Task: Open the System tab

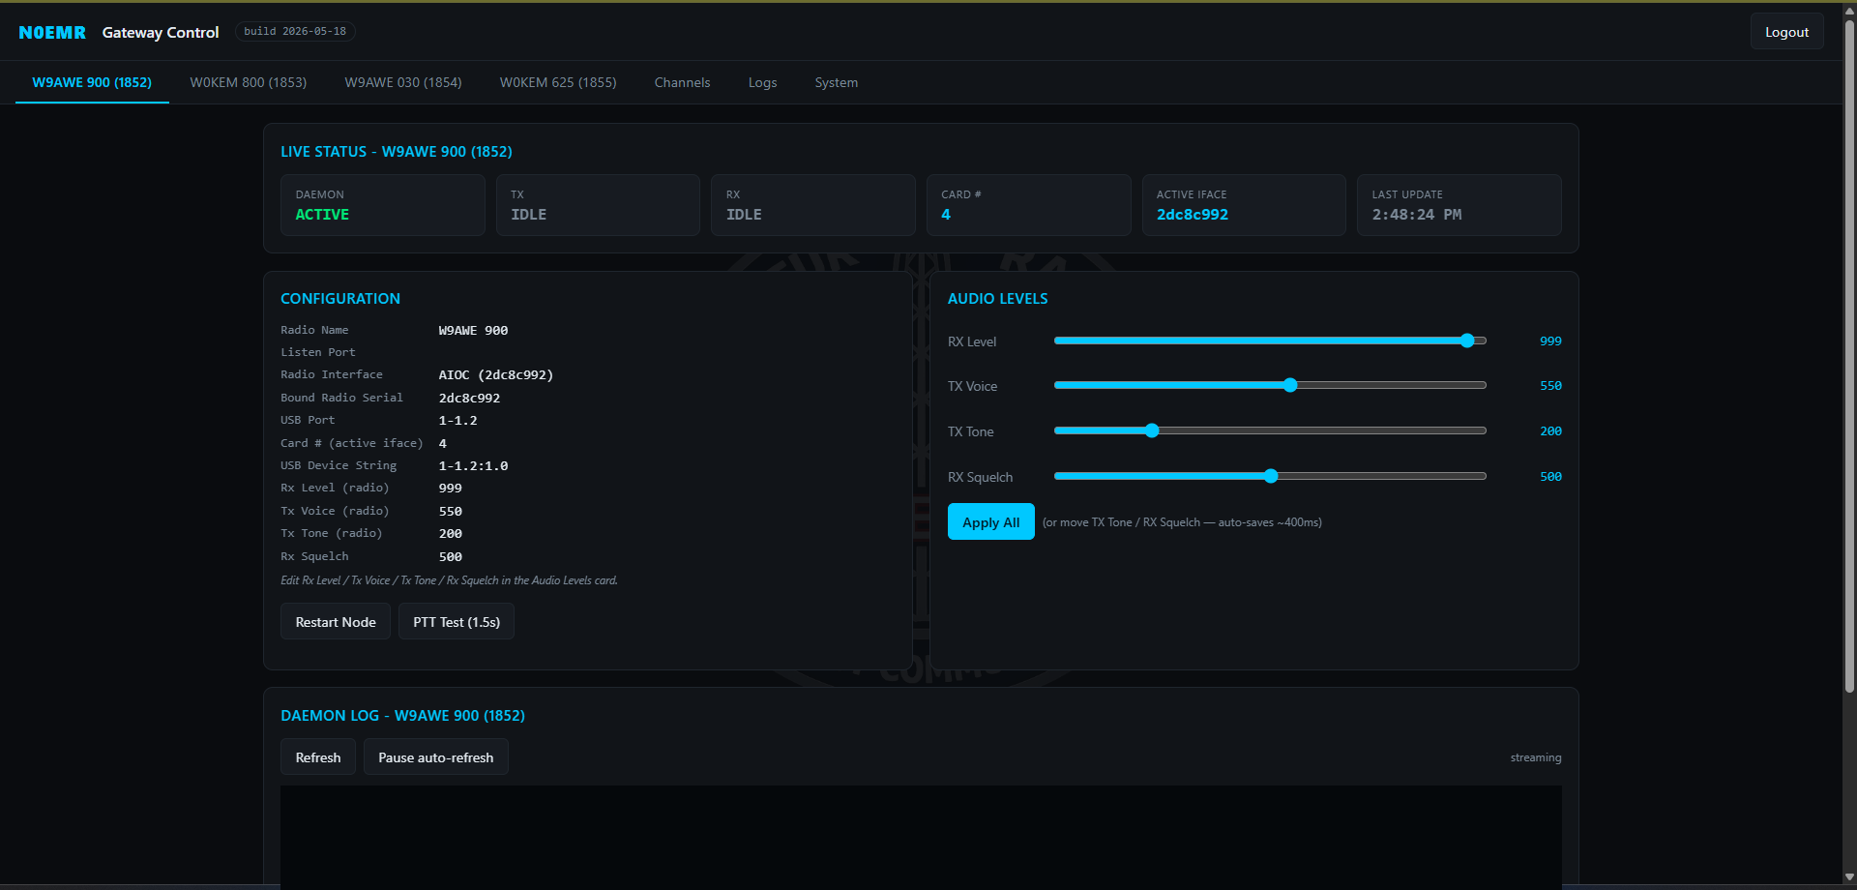Action: pos(837,82)
